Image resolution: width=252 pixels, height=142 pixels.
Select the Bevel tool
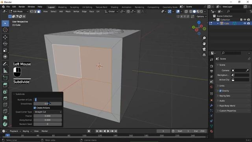pyautogui.click(x=5, y=98)
